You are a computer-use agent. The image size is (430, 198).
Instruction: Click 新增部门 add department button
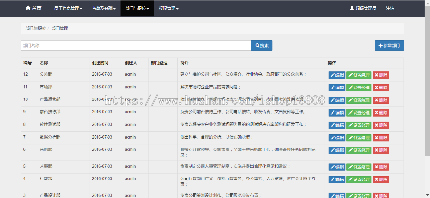coord(389,46)
